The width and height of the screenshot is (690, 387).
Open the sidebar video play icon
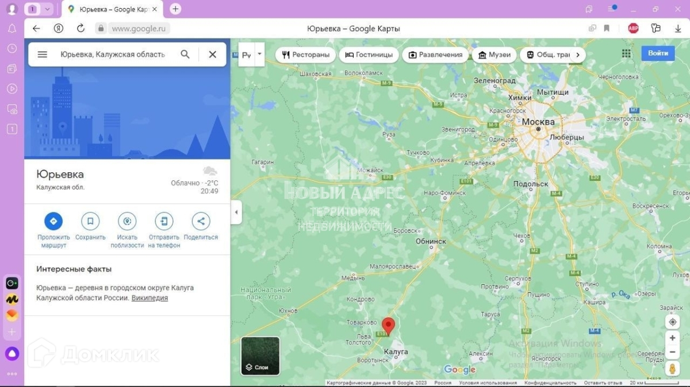[12, 89]
